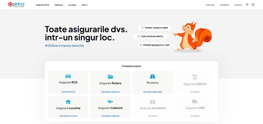The image size is (263, 124).
Task: Click the medical kit Accidente icon
Action: point(153,102)
